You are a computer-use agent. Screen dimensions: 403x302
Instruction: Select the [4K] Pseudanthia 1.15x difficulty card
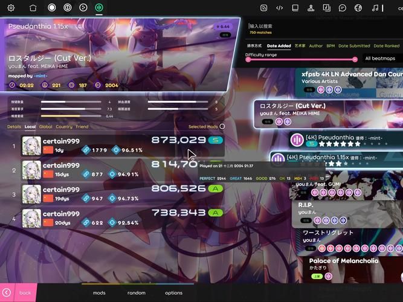point(337,160)
